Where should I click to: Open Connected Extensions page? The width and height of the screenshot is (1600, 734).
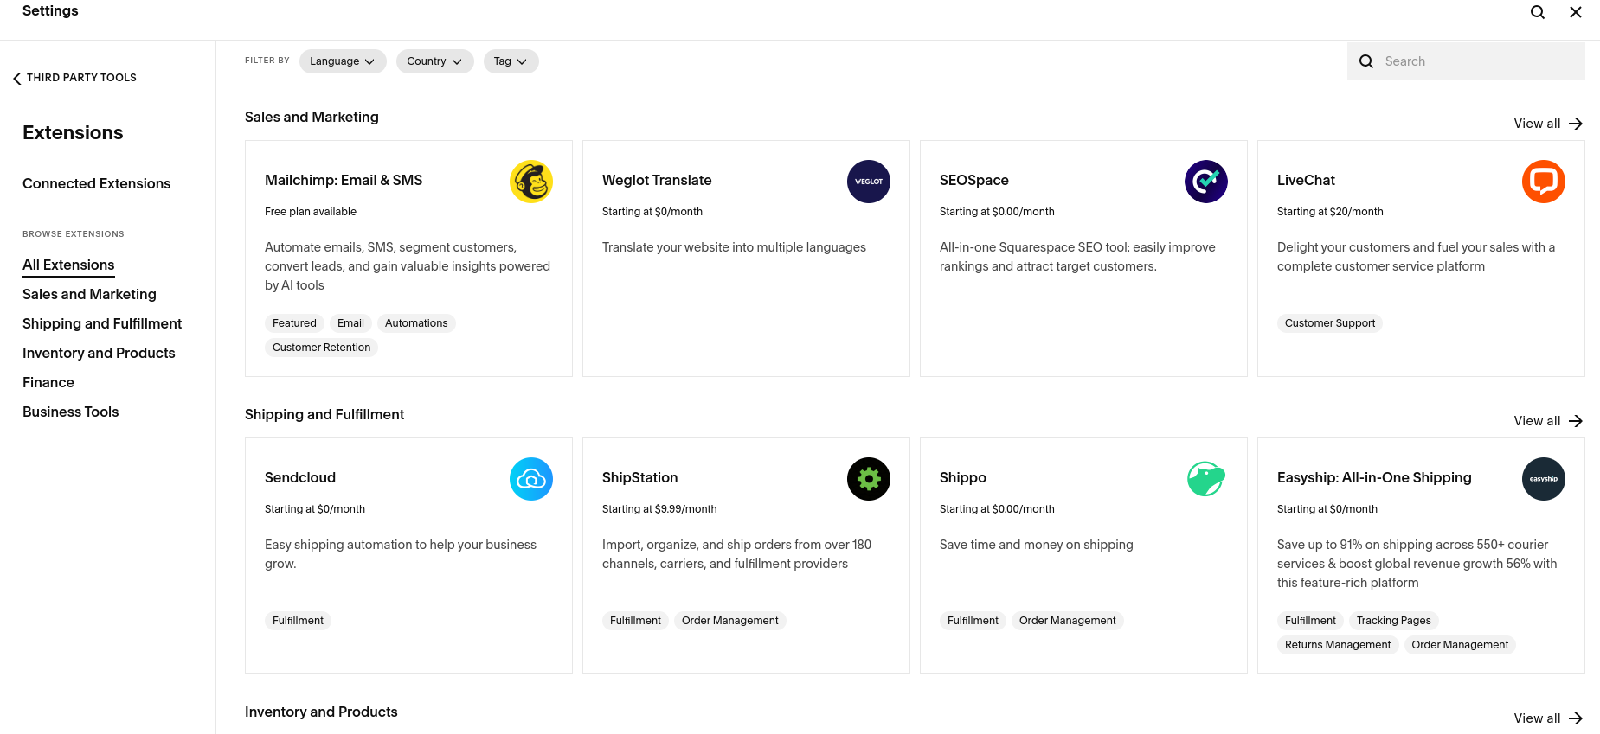[x=97, y=183]
